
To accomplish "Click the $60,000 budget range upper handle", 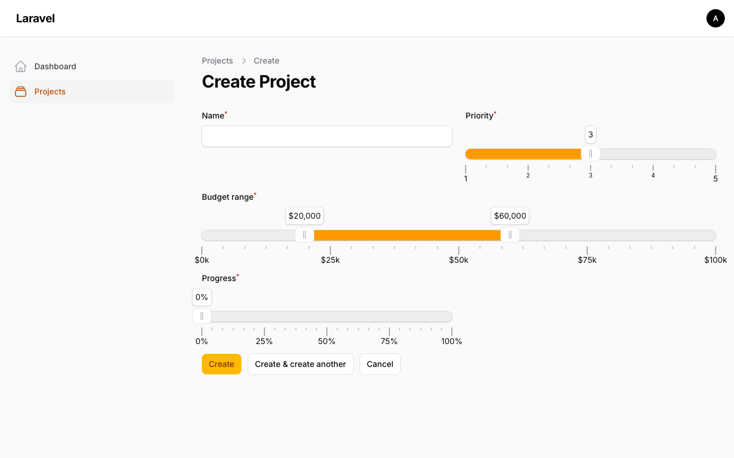I will point(510,235).
